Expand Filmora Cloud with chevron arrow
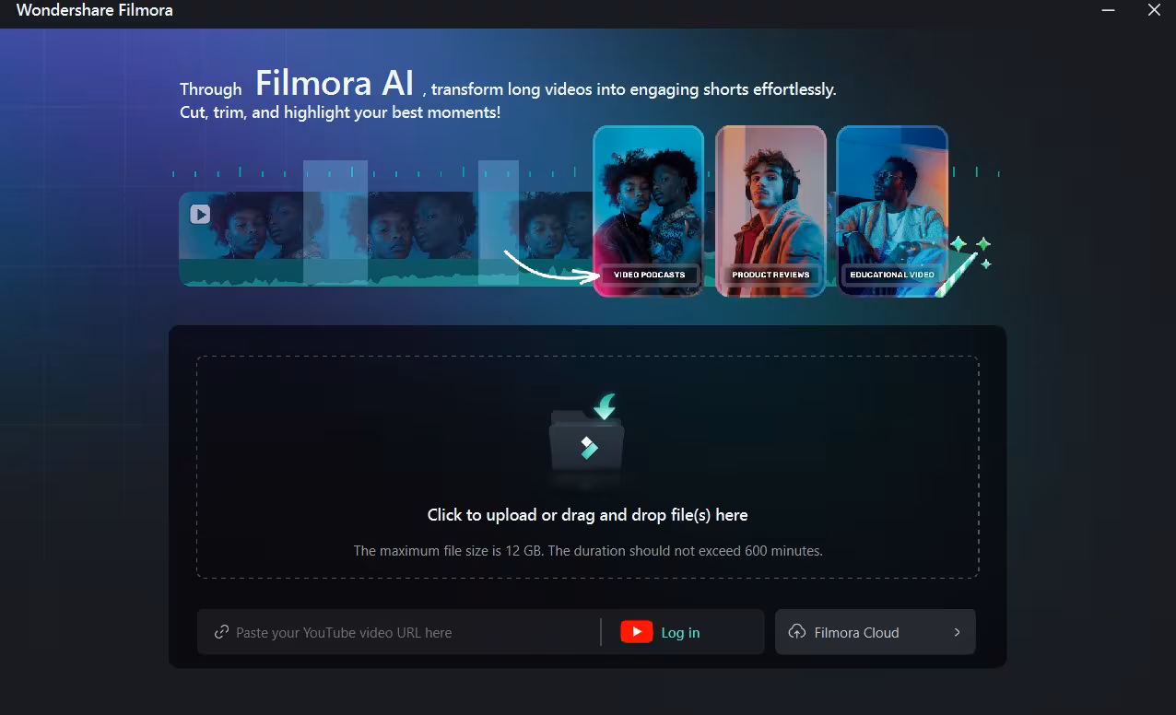 coord(957,632)
